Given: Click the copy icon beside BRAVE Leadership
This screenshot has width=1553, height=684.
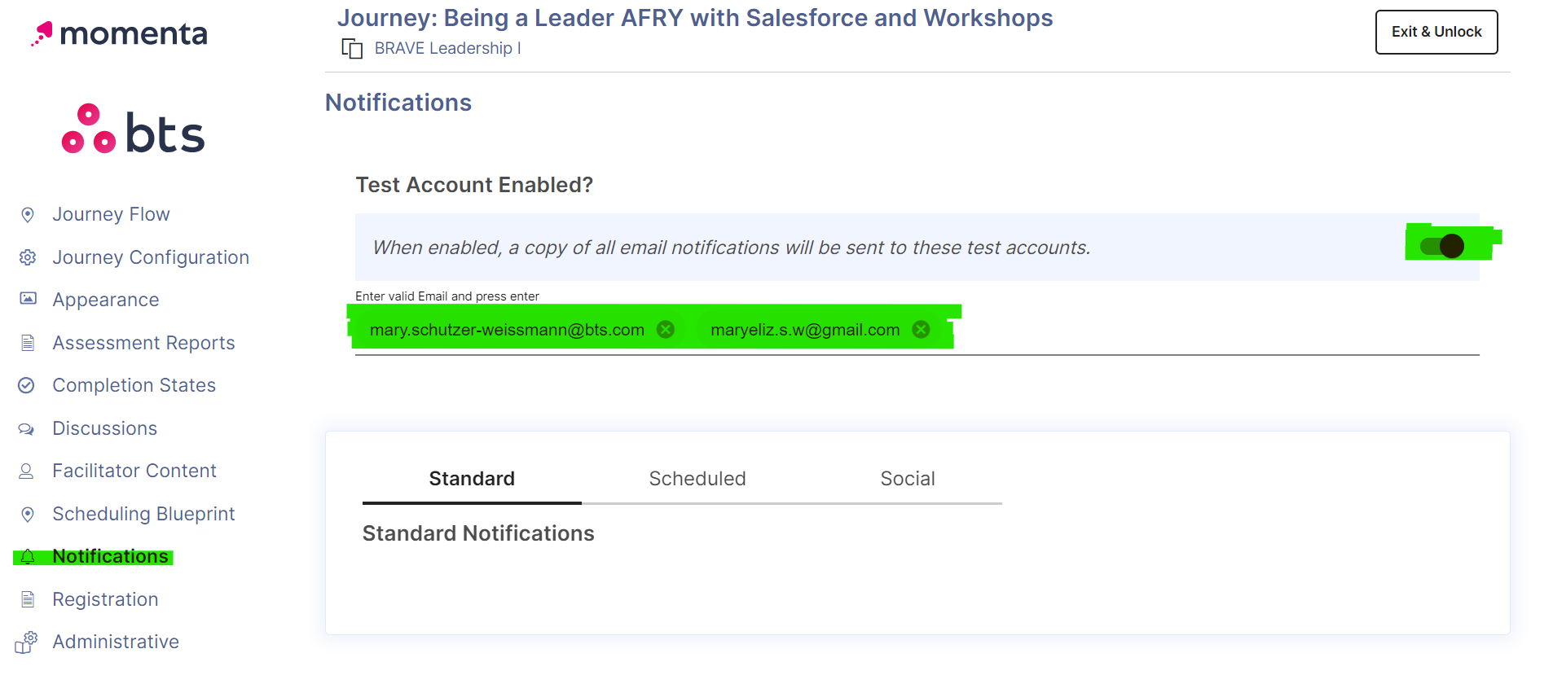Looking at the screenshot, I should pos(352,49).
